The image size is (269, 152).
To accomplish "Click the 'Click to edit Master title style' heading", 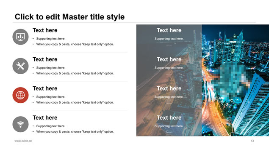I will (69, 17).
